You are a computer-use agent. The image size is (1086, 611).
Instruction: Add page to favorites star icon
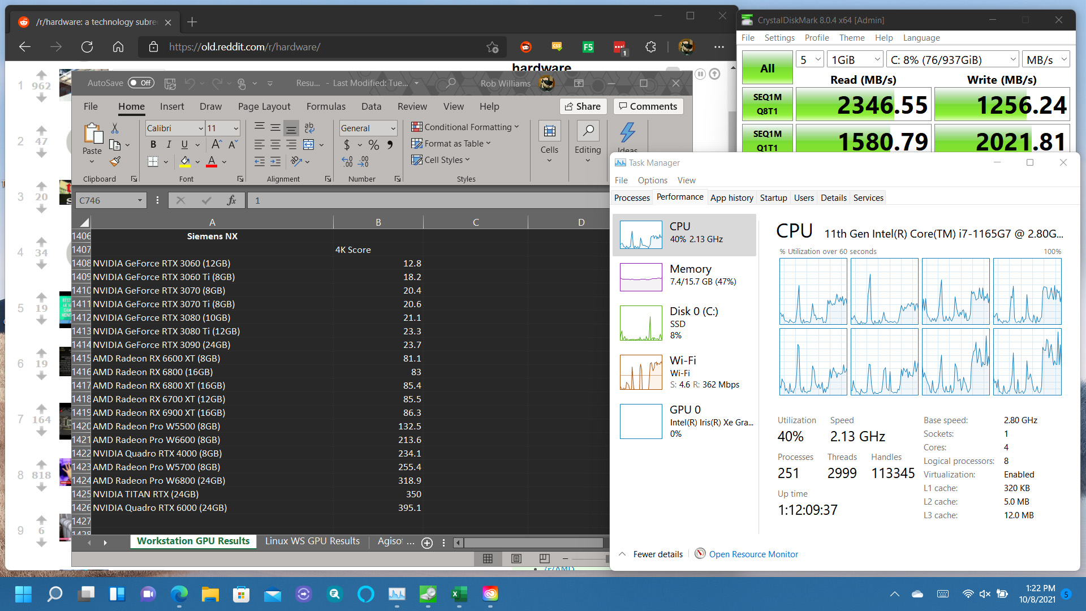coord(492,47)
